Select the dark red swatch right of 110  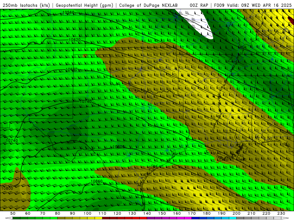point(106,218)
